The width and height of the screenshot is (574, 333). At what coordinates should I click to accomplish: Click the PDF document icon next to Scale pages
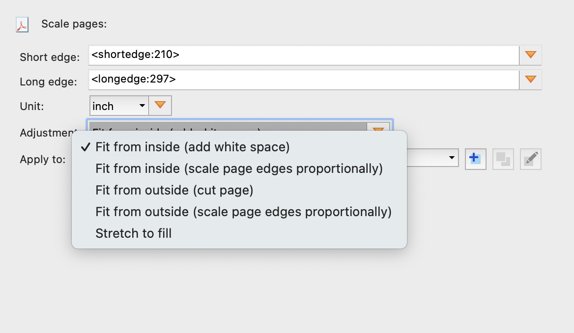(22, 24)
